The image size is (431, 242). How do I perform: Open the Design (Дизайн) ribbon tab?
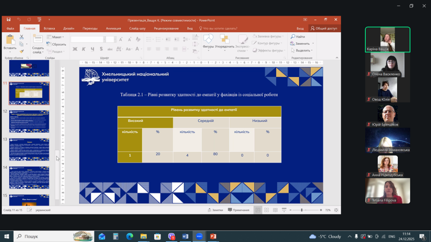69,29
